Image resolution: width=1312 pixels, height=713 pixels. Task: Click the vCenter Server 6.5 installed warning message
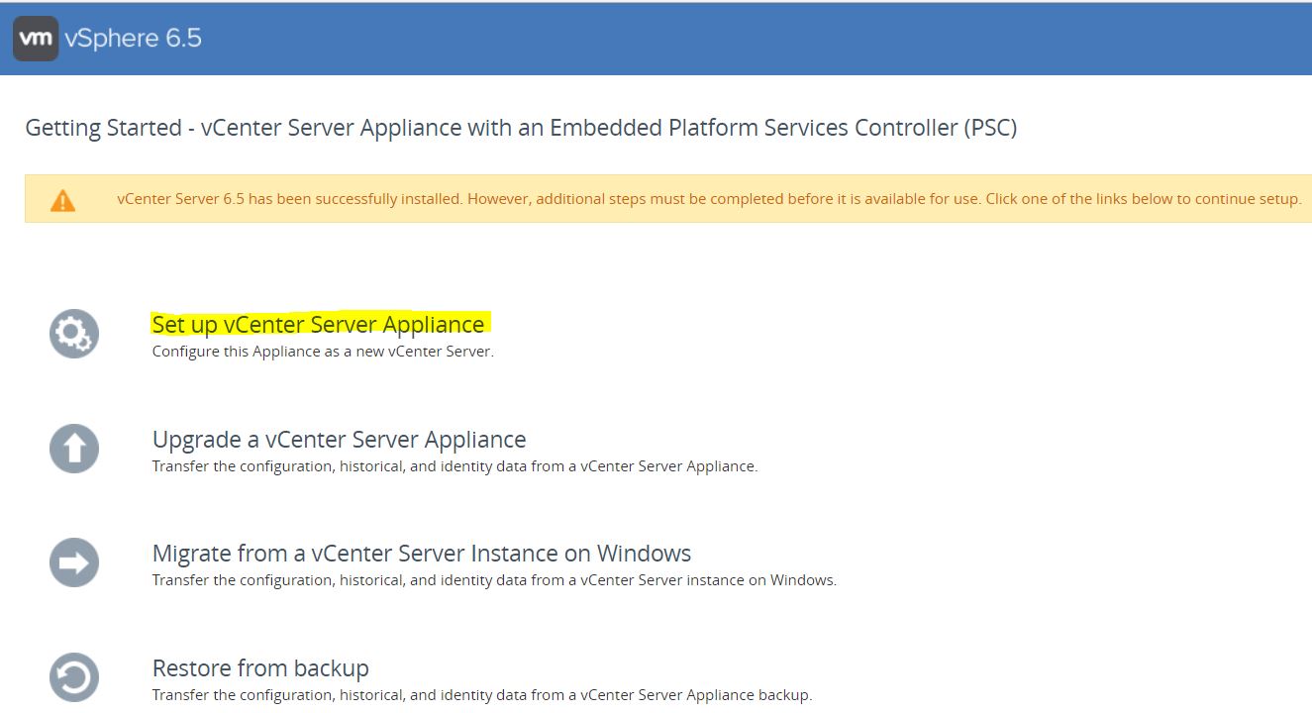click(709, 199)
